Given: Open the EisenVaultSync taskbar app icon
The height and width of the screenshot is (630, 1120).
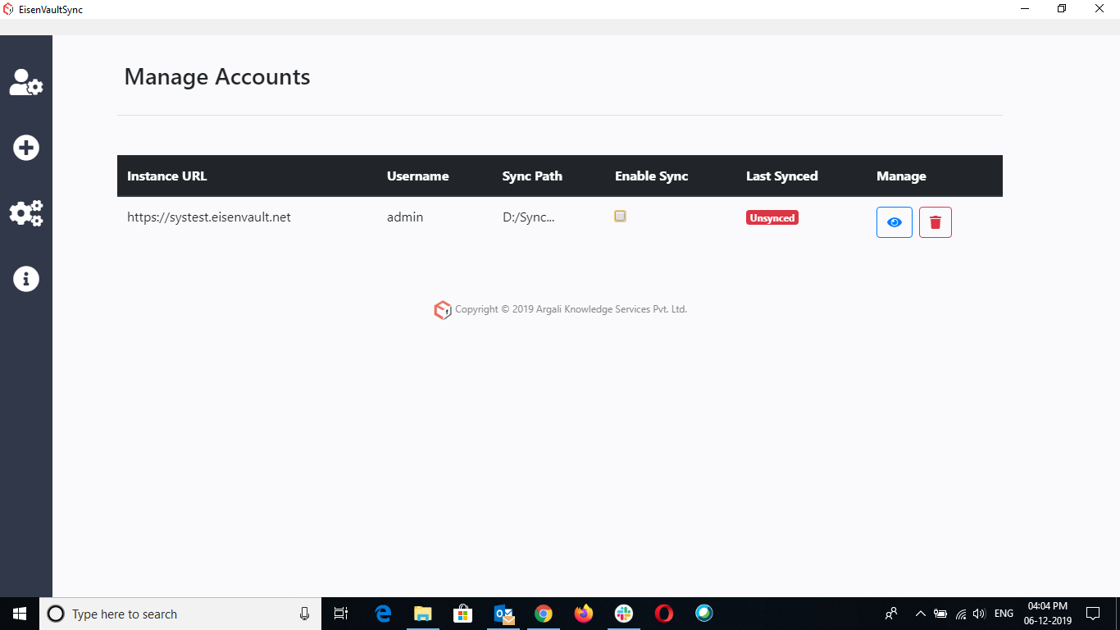Looking at the screenshot, I should pyautogui.click(x=704, y=614).
